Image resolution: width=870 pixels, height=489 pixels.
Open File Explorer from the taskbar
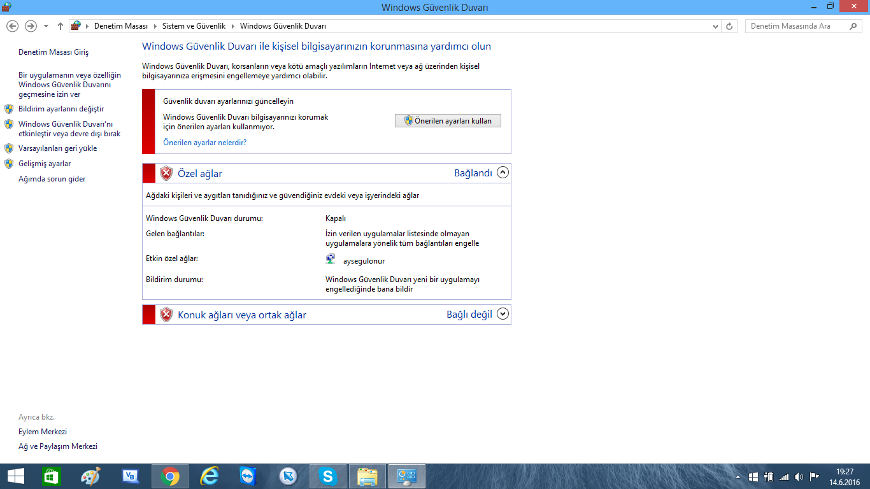point(367,476)
